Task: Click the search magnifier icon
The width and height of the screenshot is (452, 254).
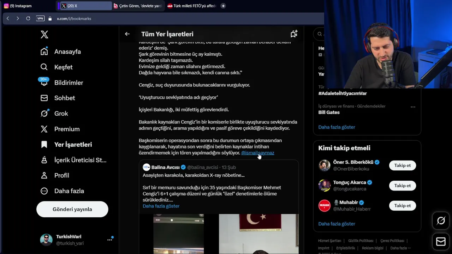Action: pos(320,34)
